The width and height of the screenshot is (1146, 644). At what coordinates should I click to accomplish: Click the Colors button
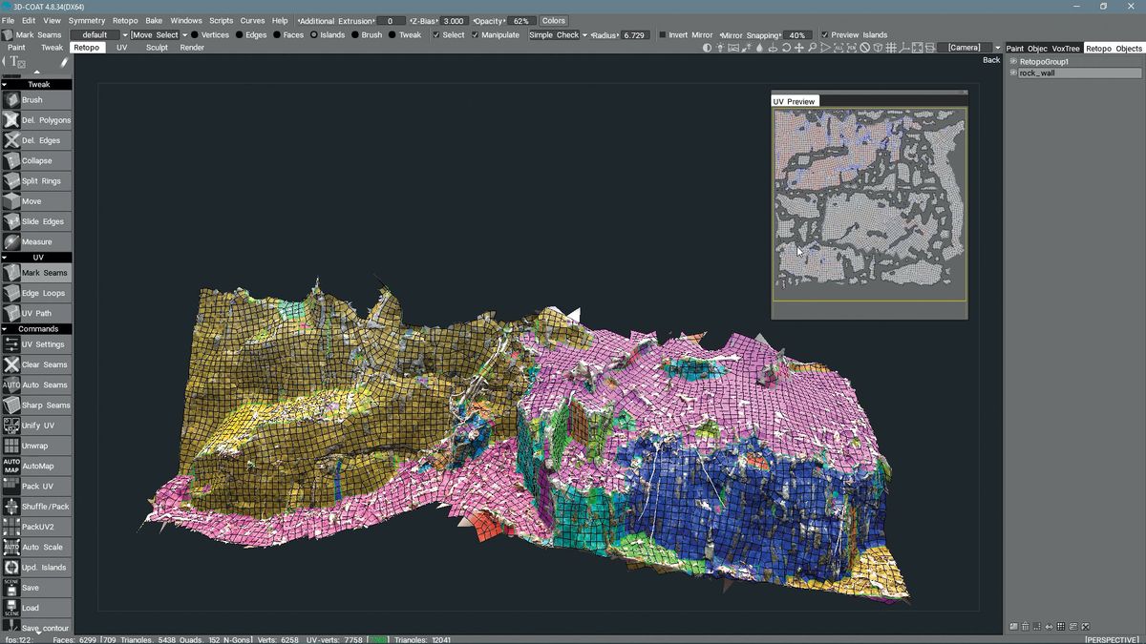(x=553, y=19)
